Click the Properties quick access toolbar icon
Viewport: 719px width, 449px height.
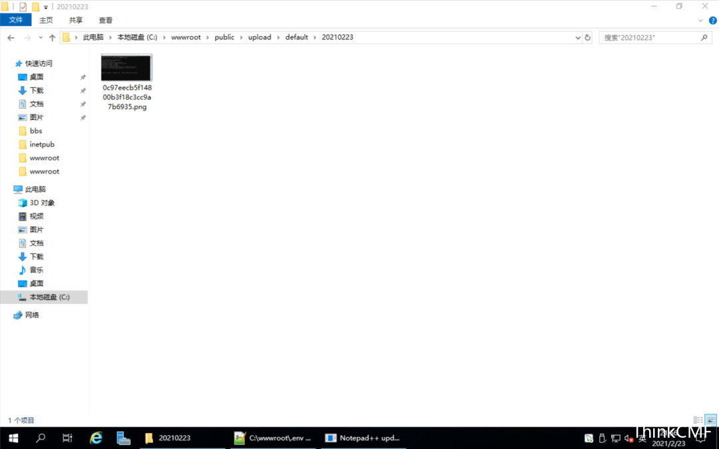pyautogui.click(x=23, y=7)
